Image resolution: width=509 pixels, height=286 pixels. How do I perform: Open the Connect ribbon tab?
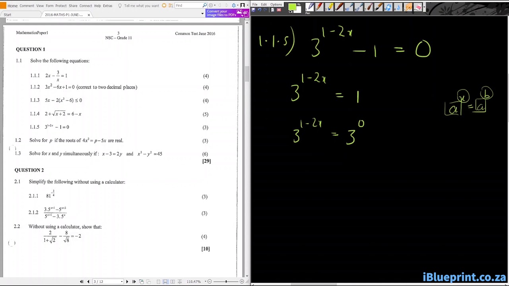point(85,6)
